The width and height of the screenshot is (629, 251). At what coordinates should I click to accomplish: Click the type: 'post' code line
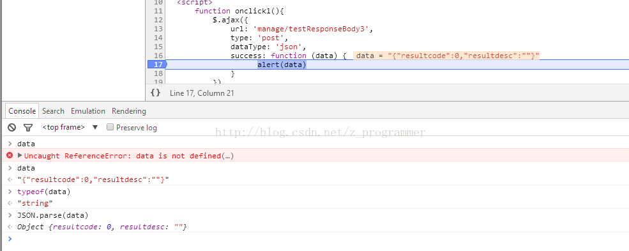[x=259, y=38]
